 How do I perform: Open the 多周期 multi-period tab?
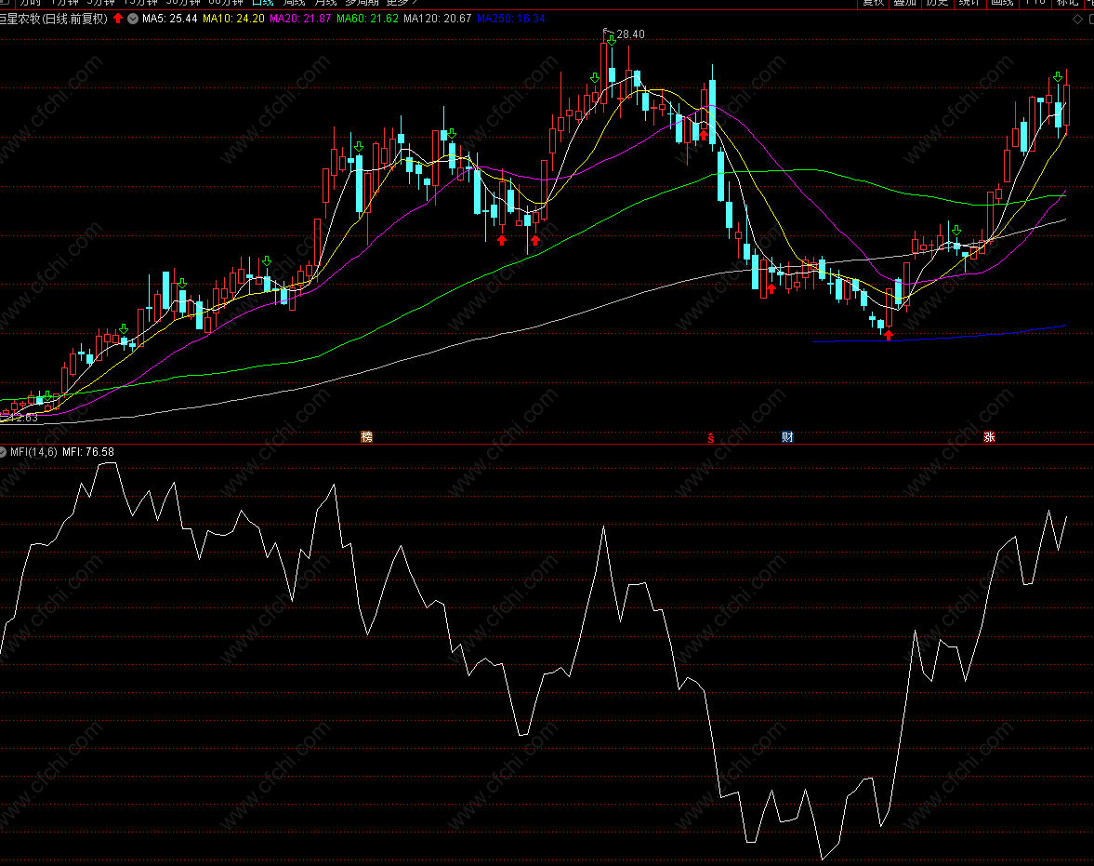(x=362, y=3)
